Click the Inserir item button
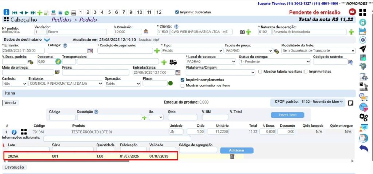The height and width of the screenshot is (174, 373). [287, 115]
